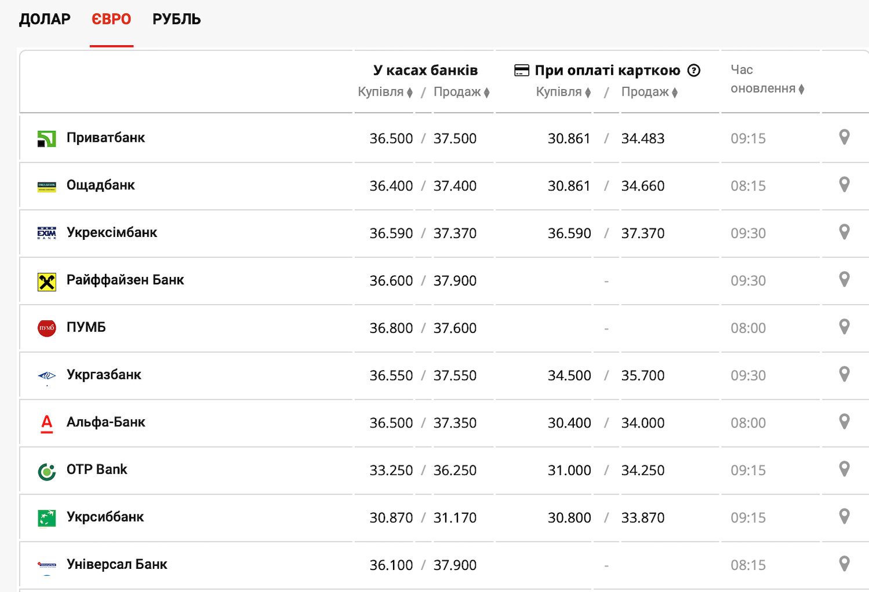Viewport: 869px width, 592px height.
Task: Open the Універсал Банк link
Action: coord(117,564)
